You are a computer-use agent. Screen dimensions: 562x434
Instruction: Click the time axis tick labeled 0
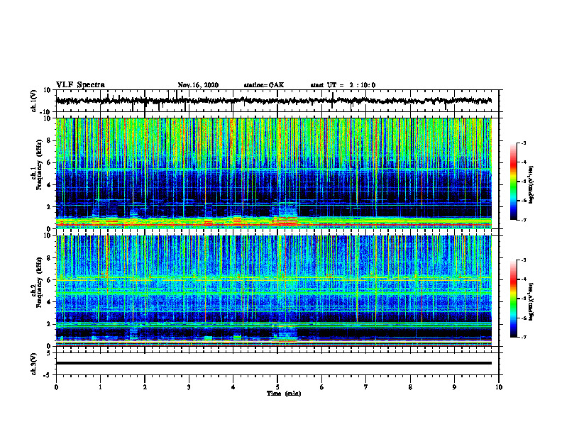pos(56,387)
